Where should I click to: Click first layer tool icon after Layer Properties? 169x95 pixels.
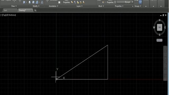pos(72,2)
